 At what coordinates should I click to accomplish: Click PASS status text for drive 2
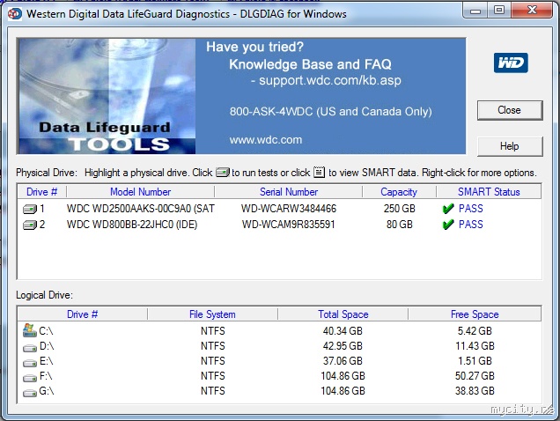point(471,225)
